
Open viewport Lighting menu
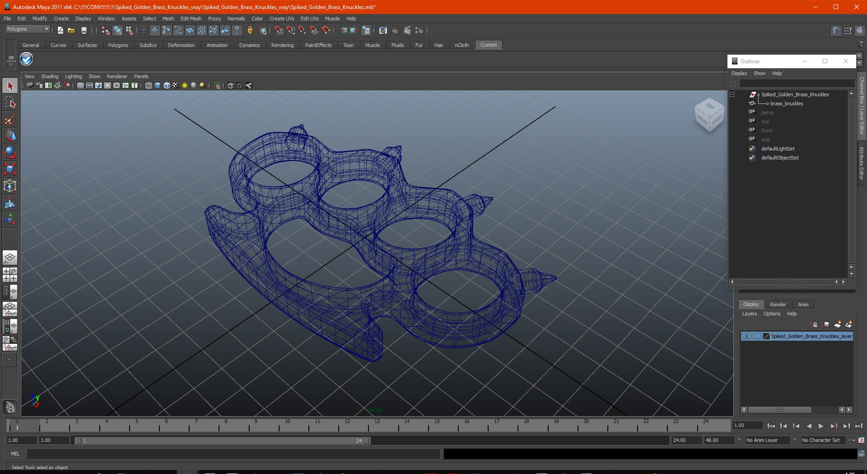click(x=73, y=76)
